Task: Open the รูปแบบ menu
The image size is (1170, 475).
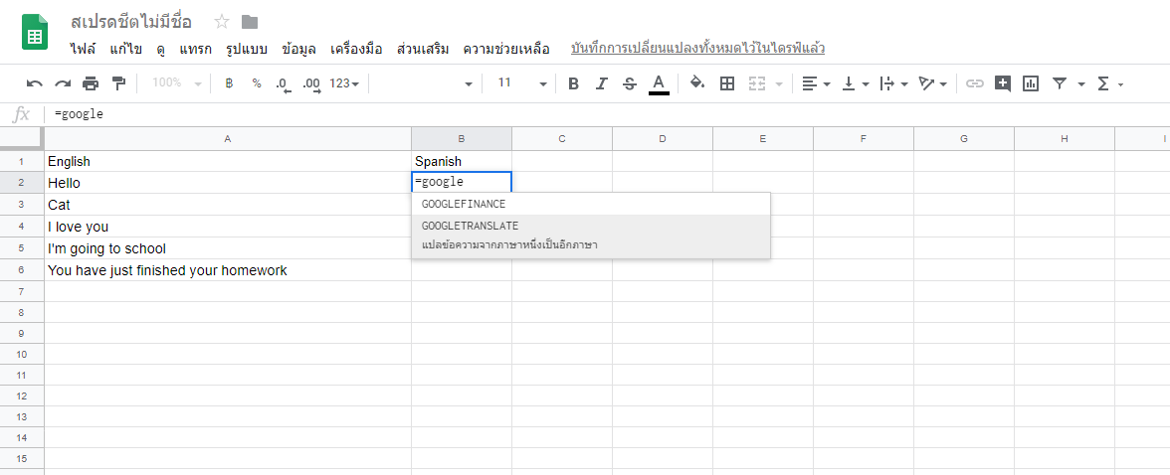Action: (247, 50)
